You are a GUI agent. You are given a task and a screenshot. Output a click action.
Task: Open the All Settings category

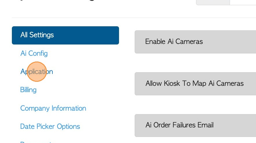[x=65, y=35]
